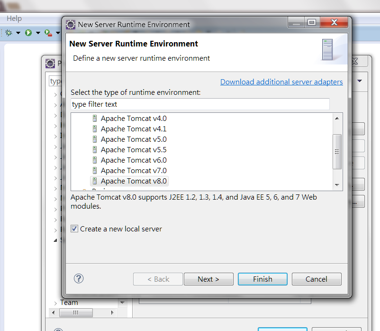Click the Debug bug icon in Eclipse toolbar

tap(9, 33)
